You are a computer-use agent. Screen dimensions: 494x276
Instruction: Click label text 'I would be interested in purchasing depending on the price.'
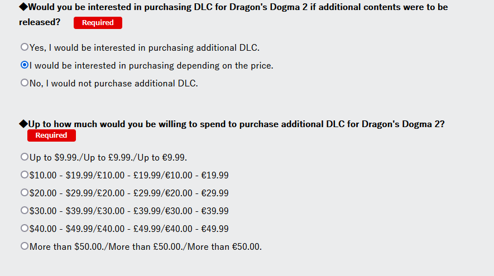tap(151, 65)
